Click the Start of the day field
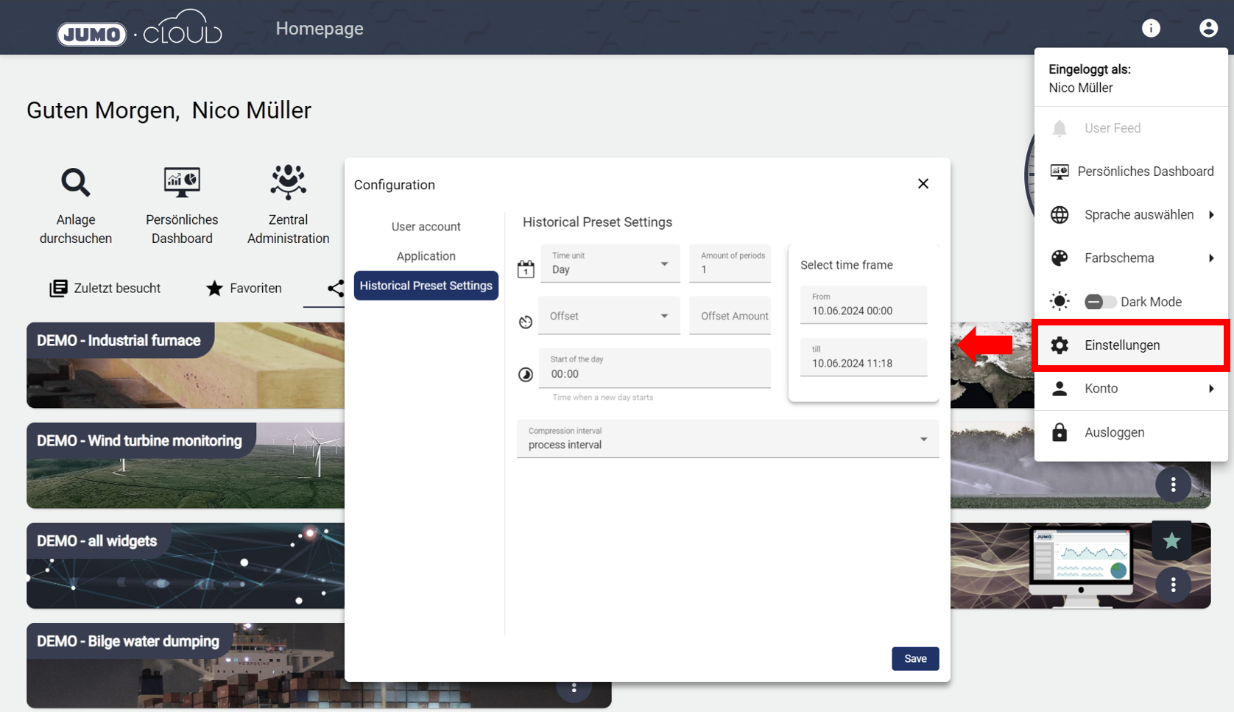 [655, 368]
